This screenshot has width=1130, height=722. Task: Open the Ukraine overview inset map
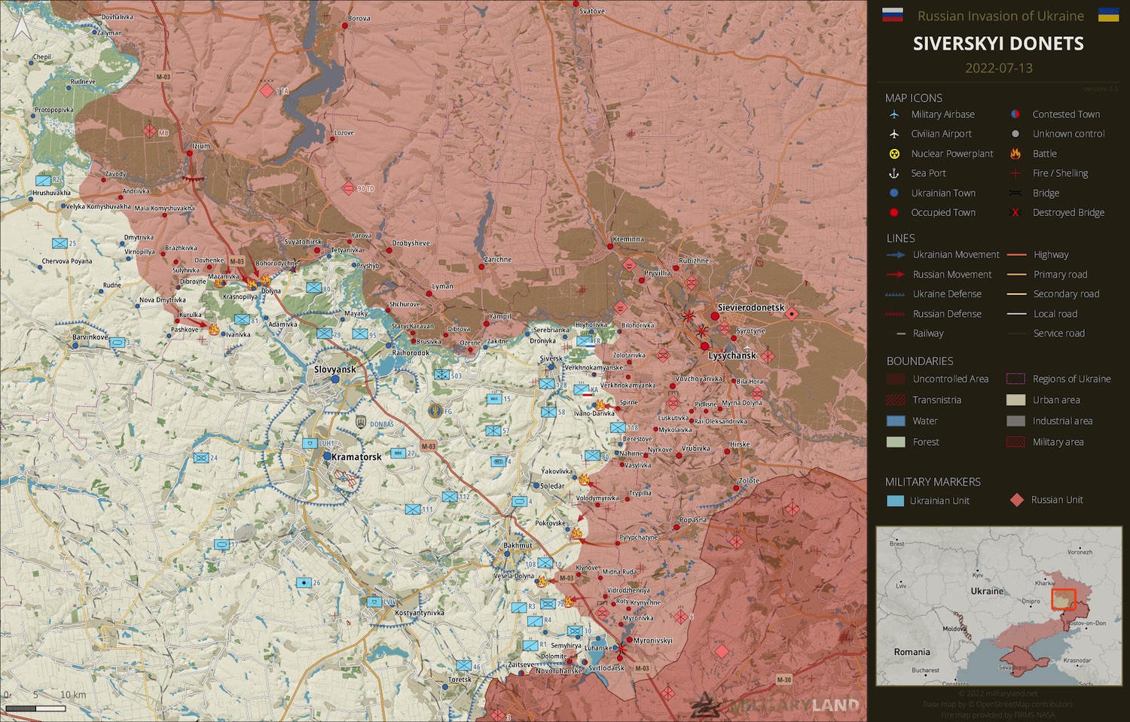coord(998,606)
